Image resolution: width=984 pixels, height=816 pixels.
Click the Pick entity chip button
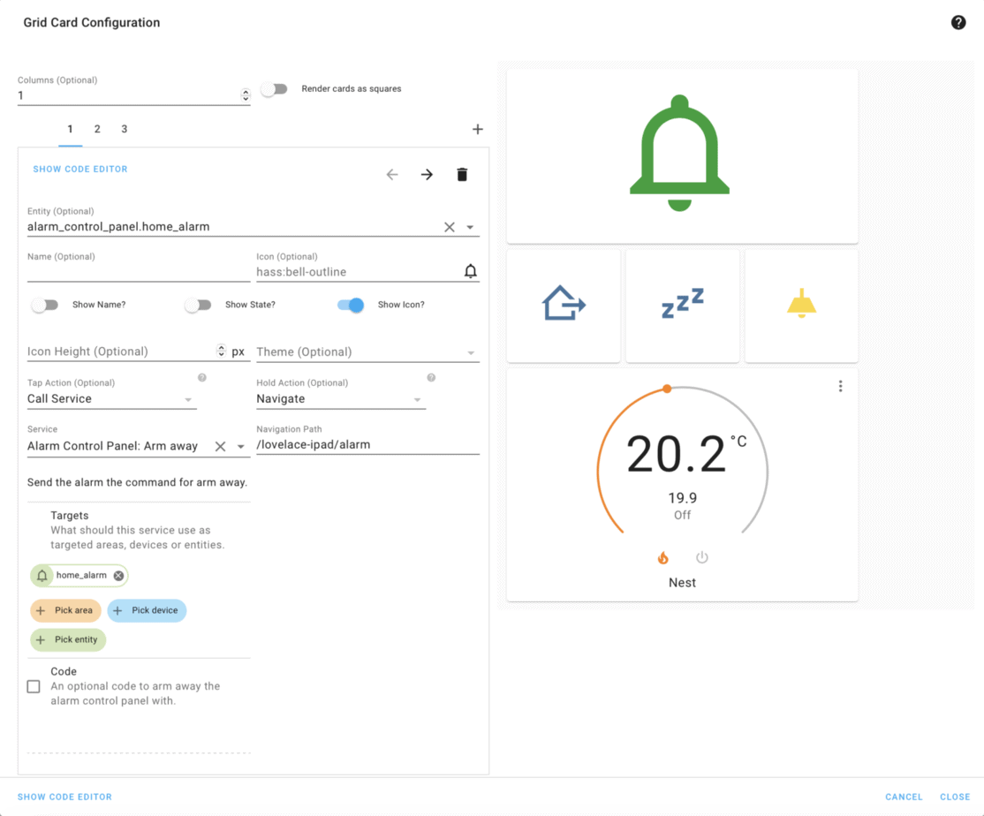(67, 639)
